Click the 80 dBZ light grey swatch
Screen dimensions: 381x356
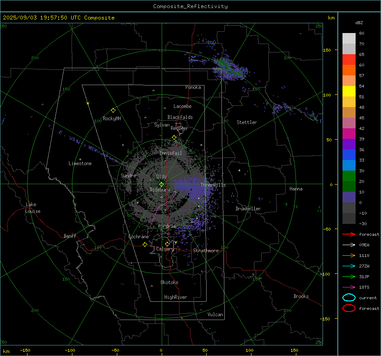tap(349, 39)
